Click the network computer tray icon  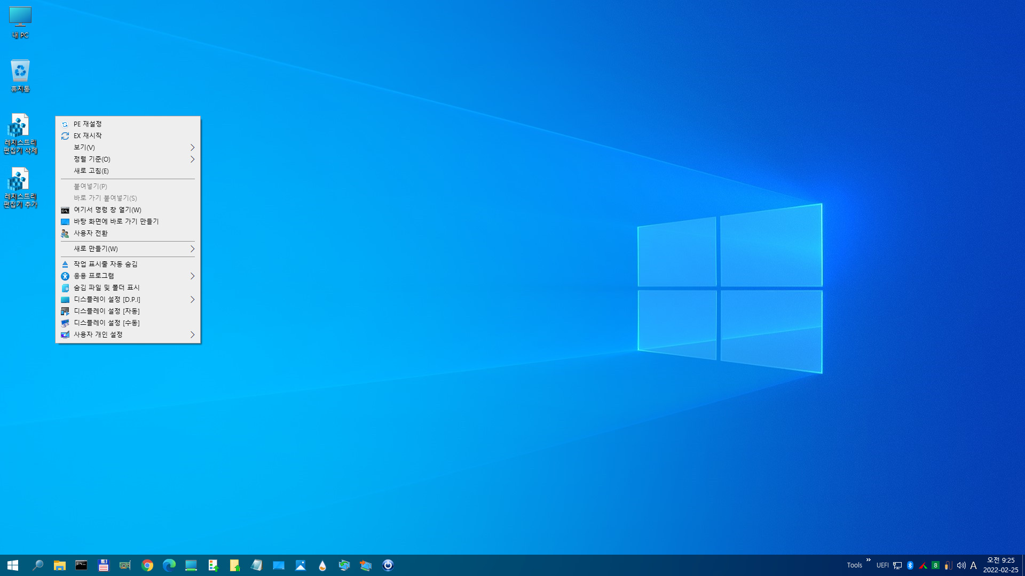pos(897,565)
